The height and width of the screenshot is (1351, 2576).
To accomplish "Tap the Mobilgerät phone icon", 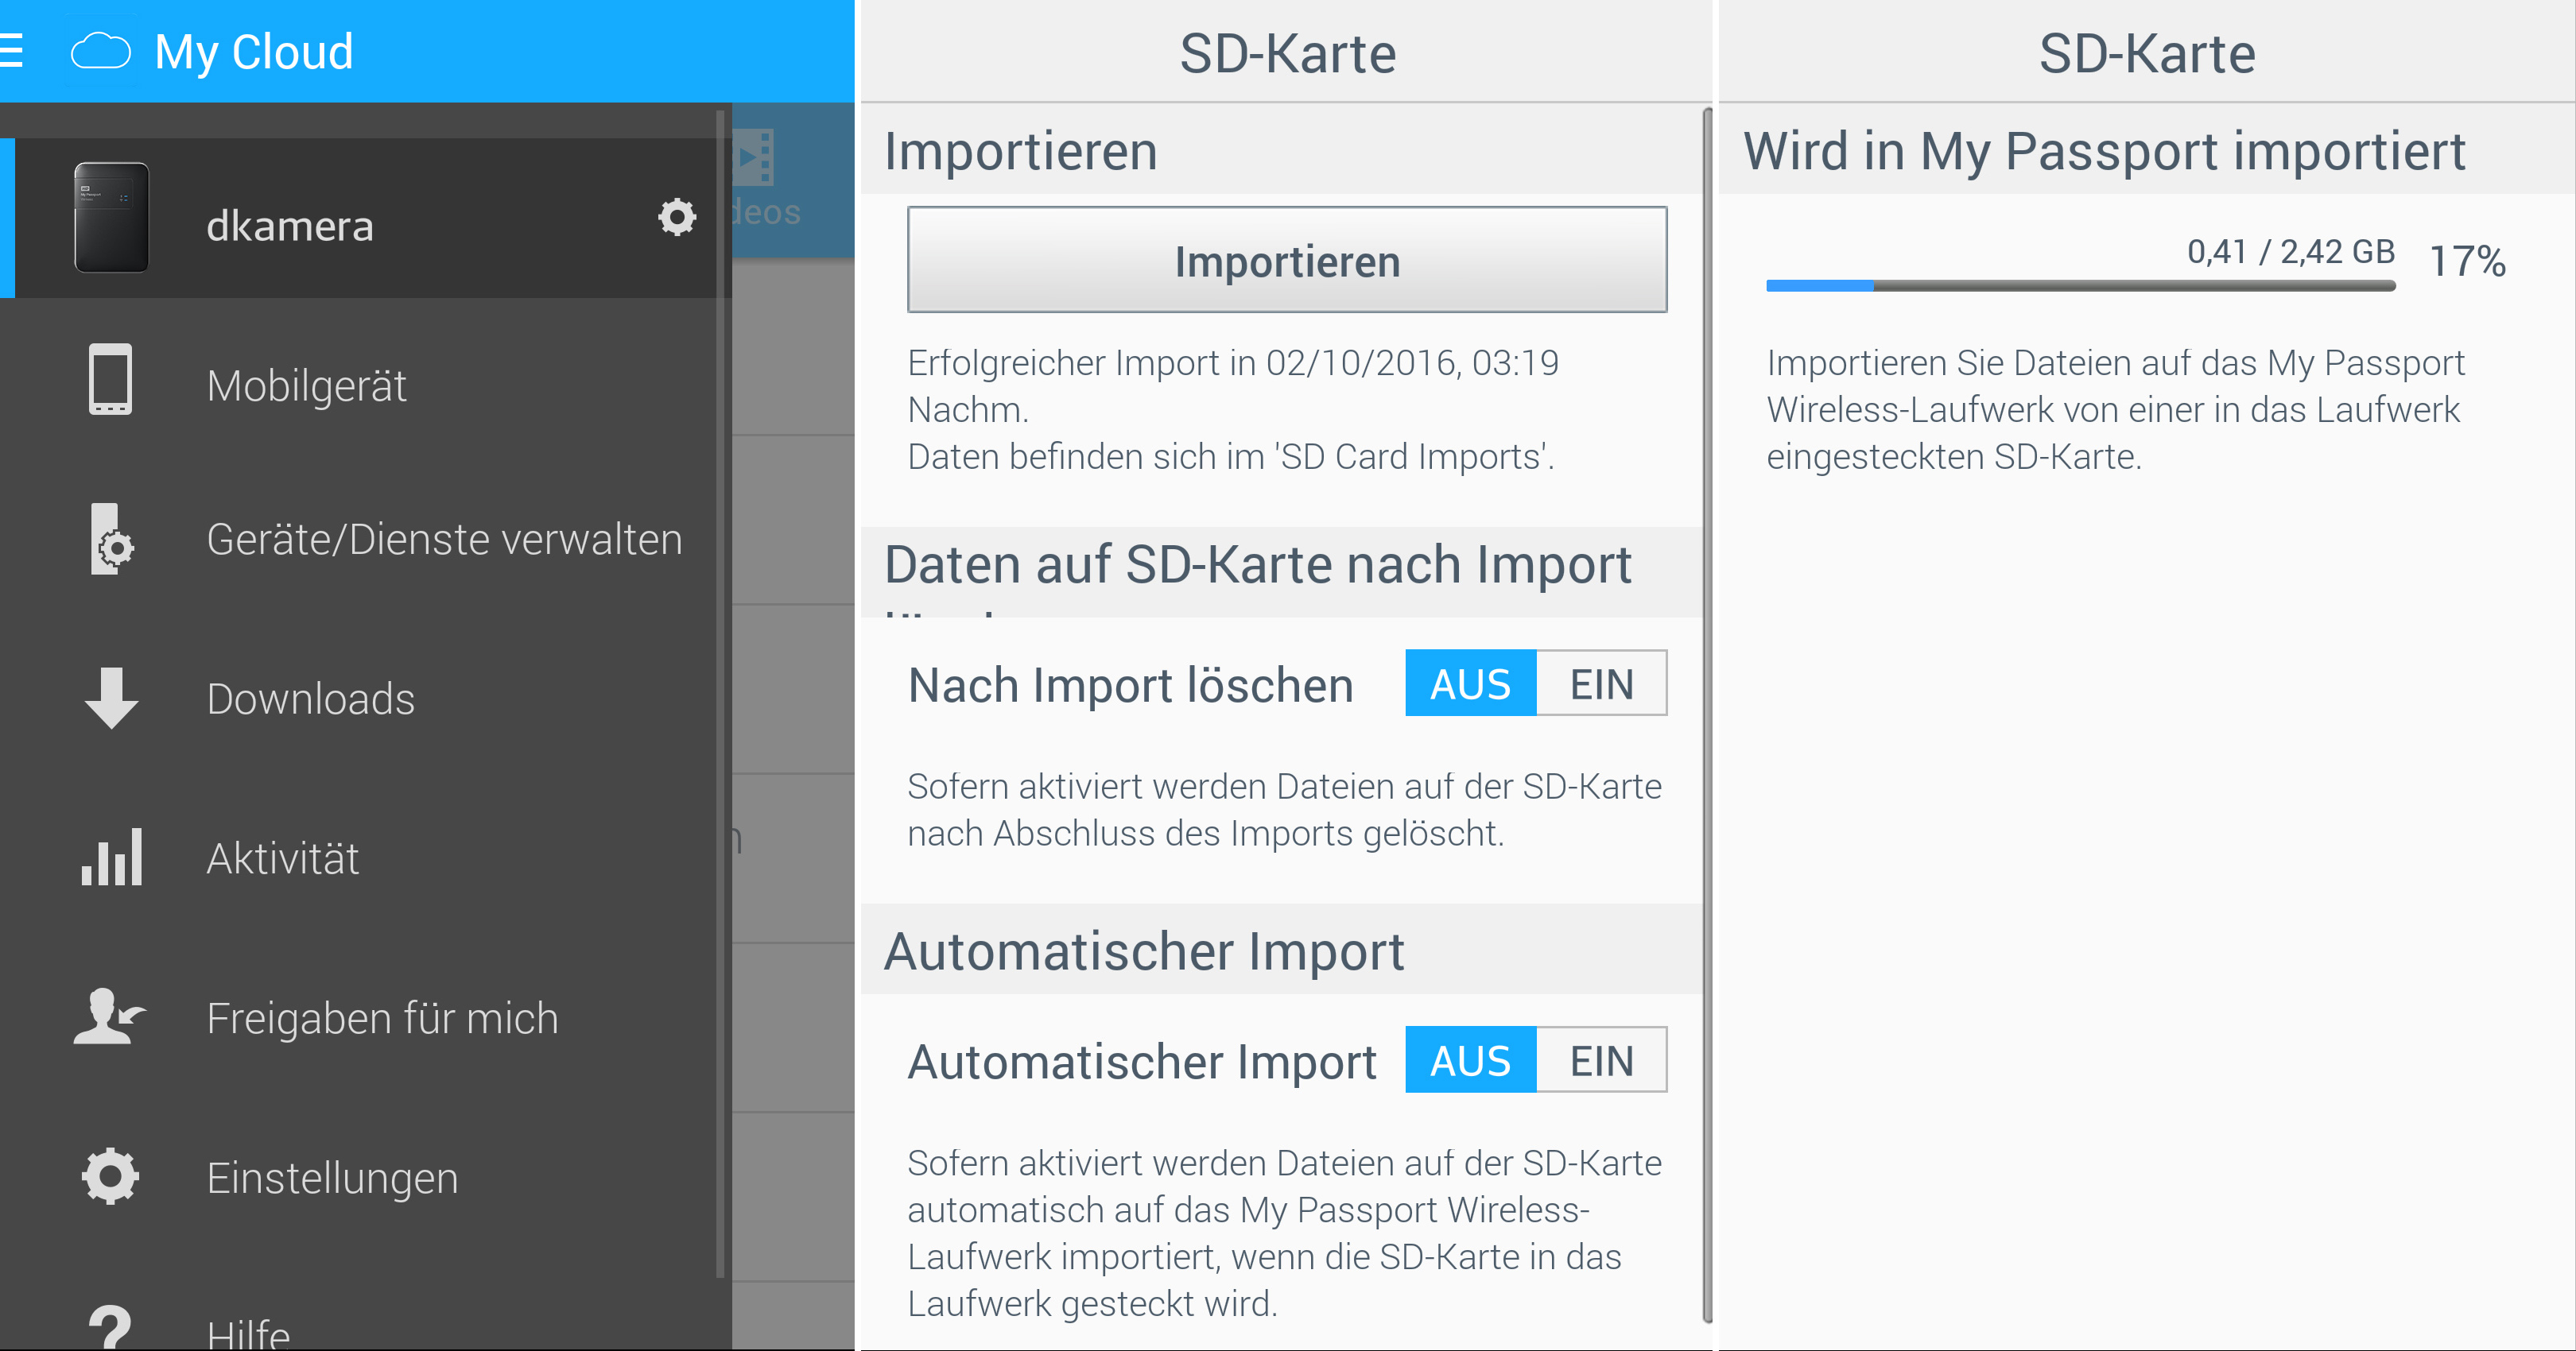I will 110,380.
